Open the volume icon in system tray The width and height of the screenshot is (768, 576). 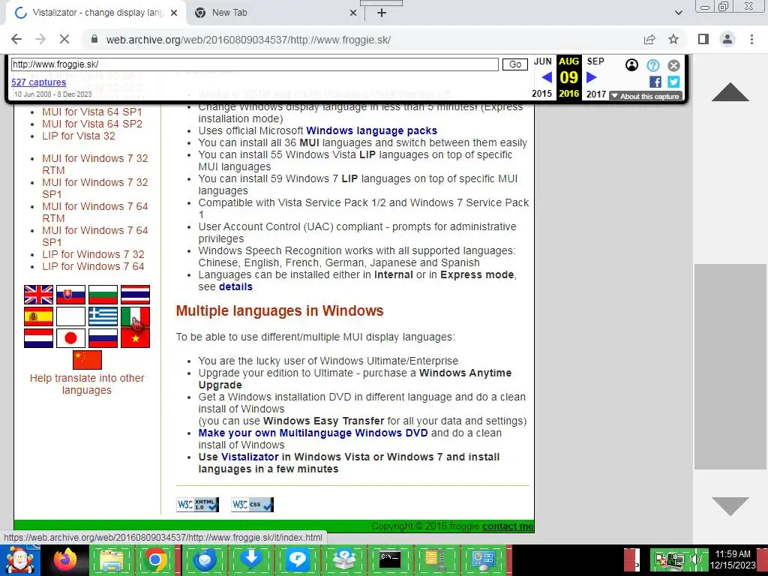(696, 559)
